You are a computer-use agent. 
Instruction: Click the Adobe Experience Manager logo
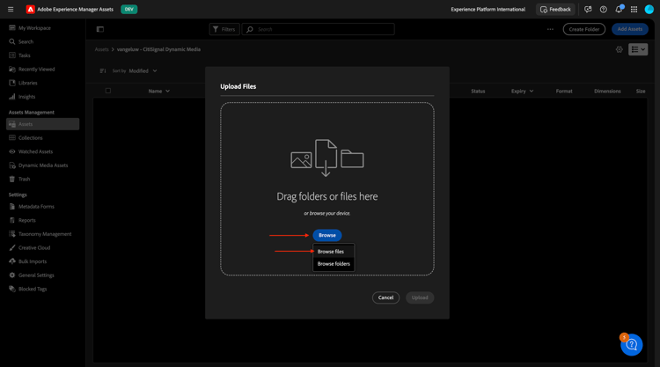(30, 10)
